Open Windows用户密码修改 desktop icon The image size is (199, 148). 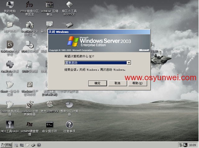[30, 89]
